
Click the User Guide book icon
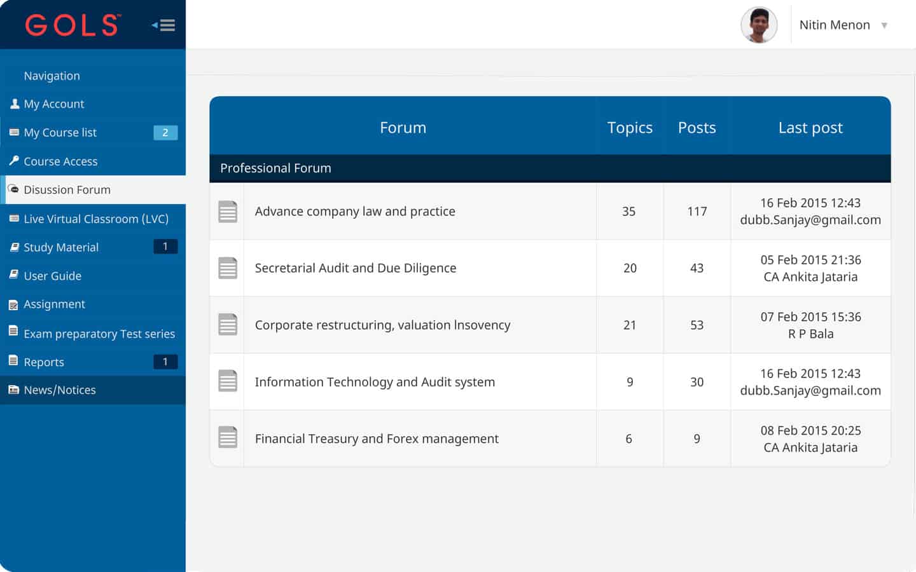13,275
